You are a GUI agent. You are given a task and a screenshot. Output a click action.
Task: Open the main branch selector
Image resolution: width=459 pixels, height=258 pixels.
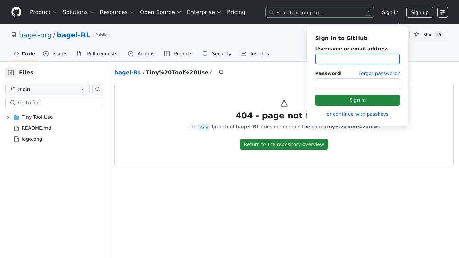48,89
